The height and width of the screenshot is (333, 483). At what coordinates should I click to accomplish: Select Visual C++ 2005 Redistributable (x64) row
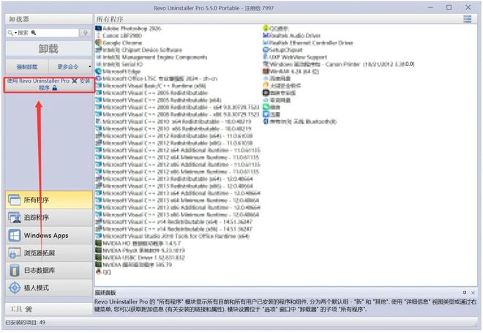pyautogui.click(x=158, y=100)
